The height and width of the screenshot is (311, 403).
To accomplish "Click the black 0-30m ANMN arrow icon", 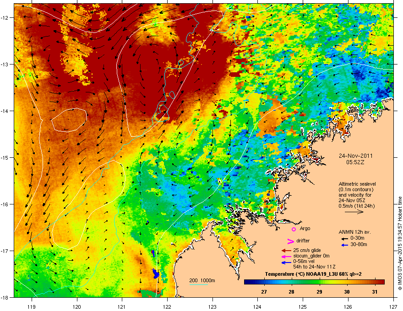I will pyautogui.click(x=345, y=239).
